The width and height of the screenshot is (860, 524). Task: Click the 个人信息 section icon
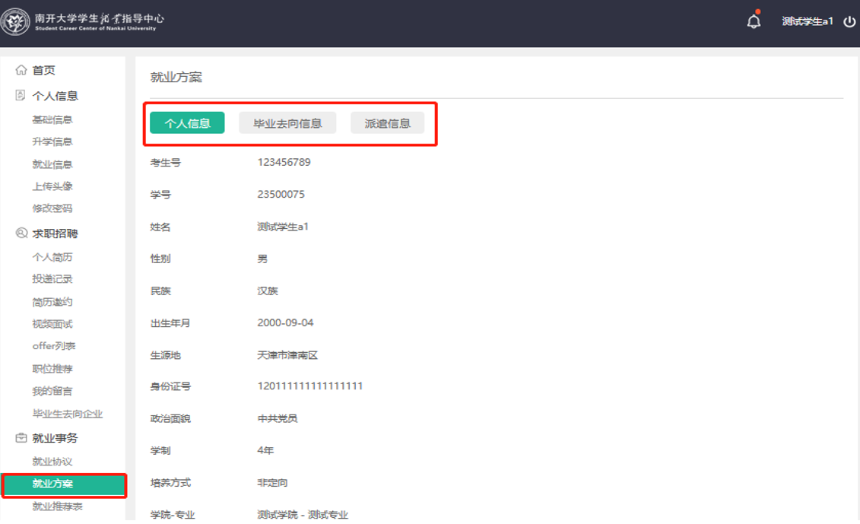pos(21,96)
